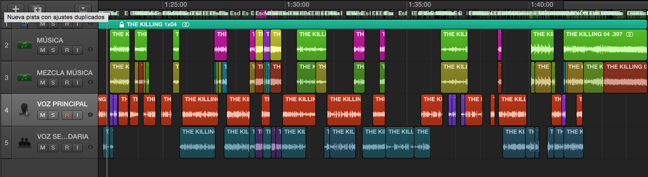Click the VOZ SE...DARIA group singers icon
Image resolution: width=648 pixels, height=177 pixels.
tap(25, 143)
